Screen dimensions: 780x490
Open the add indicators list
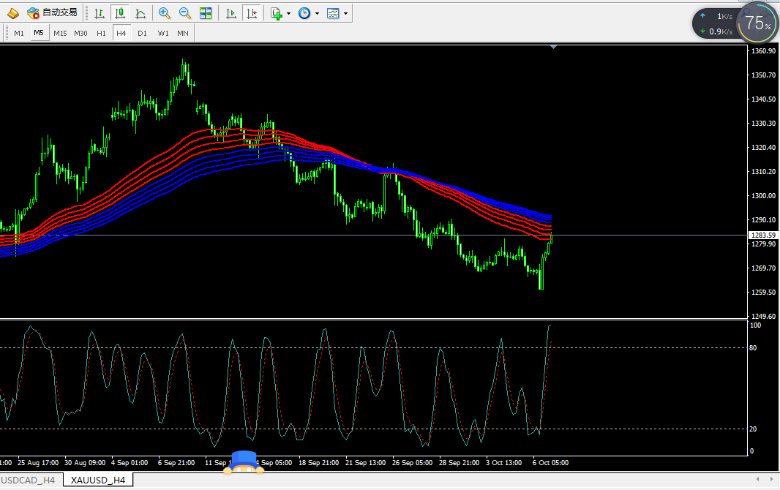pyautogui.click(x=276, y=13)
